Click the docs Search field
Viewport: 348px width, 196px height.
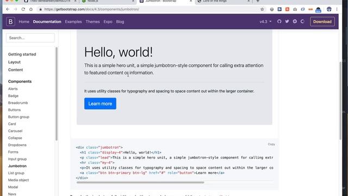[x=30, y=38]
